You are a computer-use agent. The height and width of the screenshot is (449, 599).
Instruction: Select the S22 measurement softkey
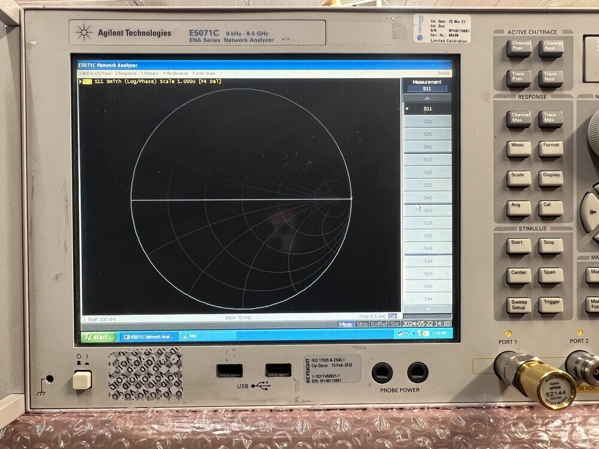[x=428, y=172]
